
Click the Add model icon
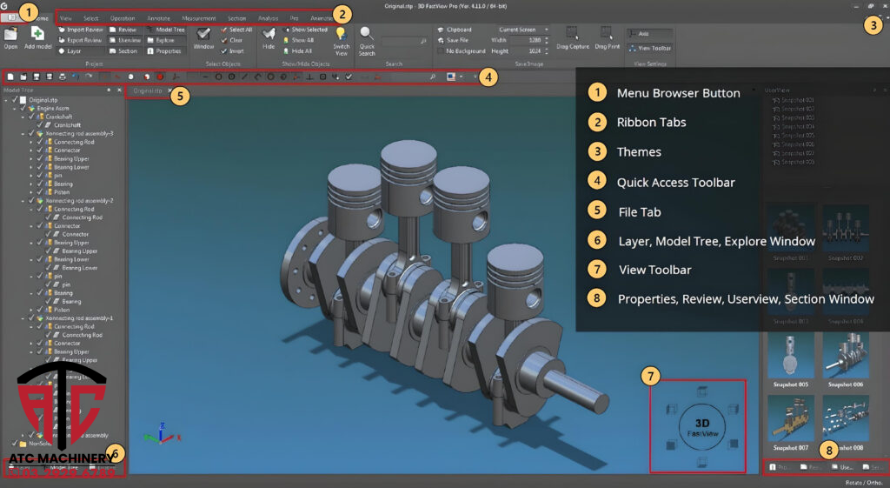pos(37,35)
